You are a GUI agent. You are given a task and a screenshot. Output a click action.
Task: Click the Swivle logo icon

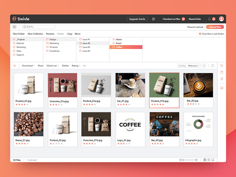coord(14,19)
